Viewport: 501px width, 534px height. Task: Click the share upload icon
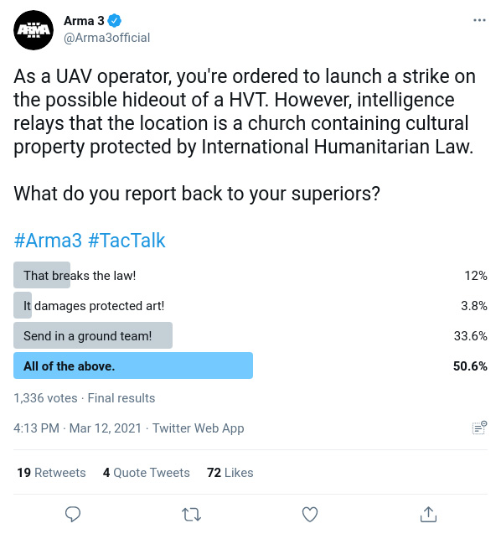point(428,514)
